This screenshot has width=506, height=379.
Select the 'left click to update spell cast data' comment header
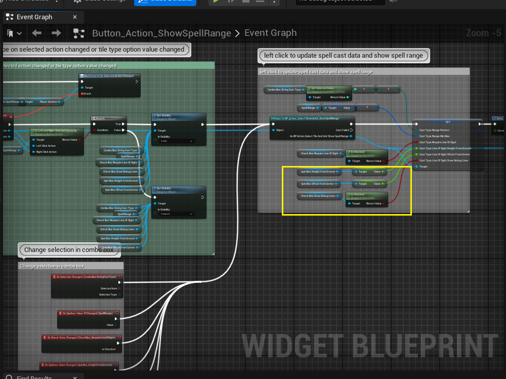364,72
